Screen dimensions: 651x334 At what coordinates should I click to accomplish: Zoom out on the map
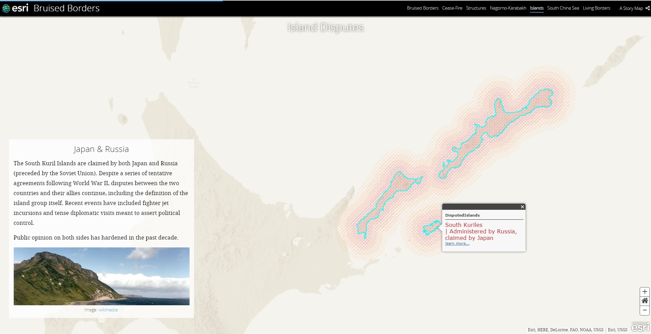pos(644,310)
